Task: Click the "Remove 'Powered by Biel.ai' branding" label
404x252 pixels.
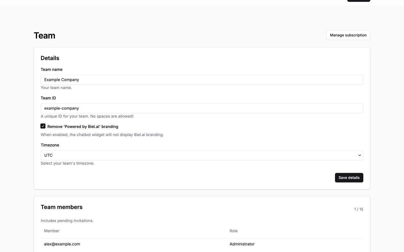Action: [x=83, y=127]
